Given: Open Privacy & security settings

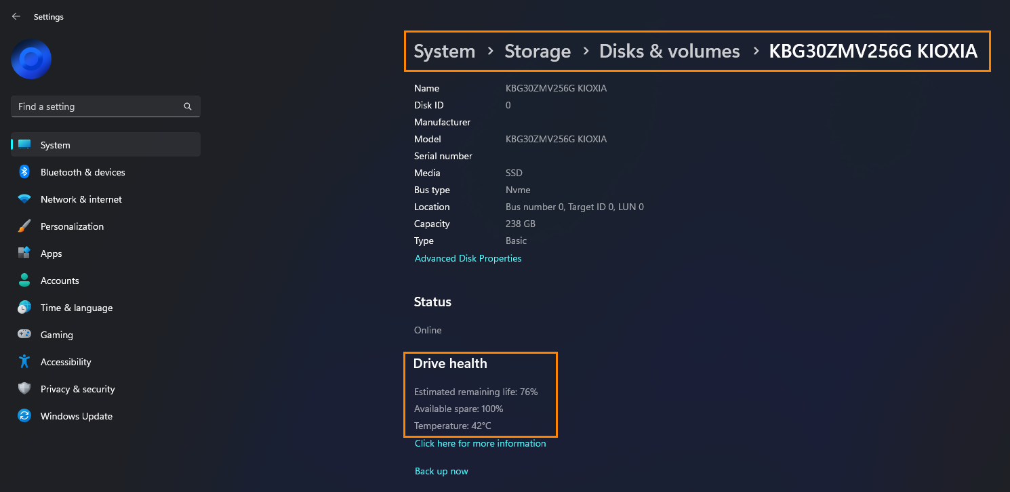Looking at the screenshot, I should (106, 389).
